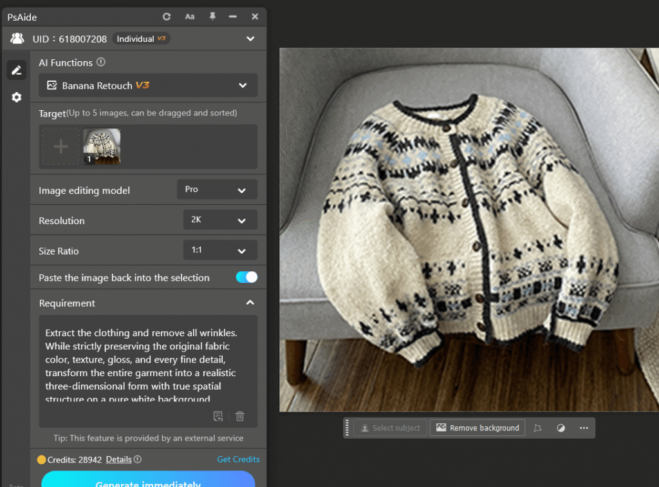This screenshot has width=659, height=487.
Task: Click the half-filled circle icon in the taskbar
Action: [x=561, y=428]
